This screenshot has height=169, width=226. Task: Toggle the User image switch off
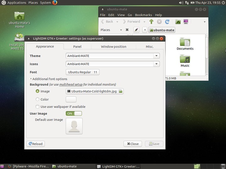point(74,113)
